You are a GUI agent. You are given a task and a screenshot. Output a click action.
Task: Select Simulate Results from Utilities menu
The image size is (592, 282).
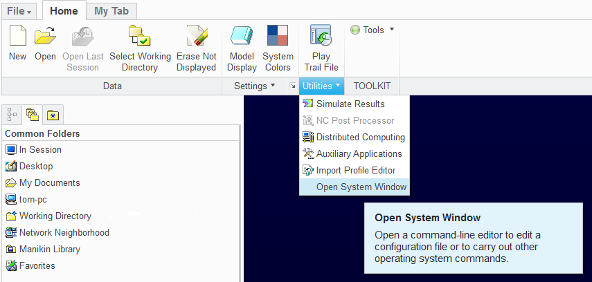pyautogui.click(x=354, y=104)
